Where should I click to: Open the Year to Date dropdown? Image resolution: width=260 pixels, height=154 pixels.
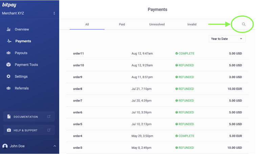pyautogui.click(x=227, y=39)
